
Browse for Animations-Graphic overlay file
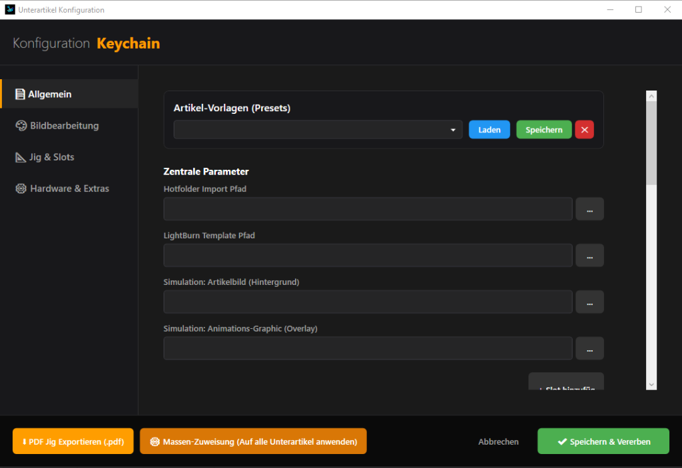(589, 349)
